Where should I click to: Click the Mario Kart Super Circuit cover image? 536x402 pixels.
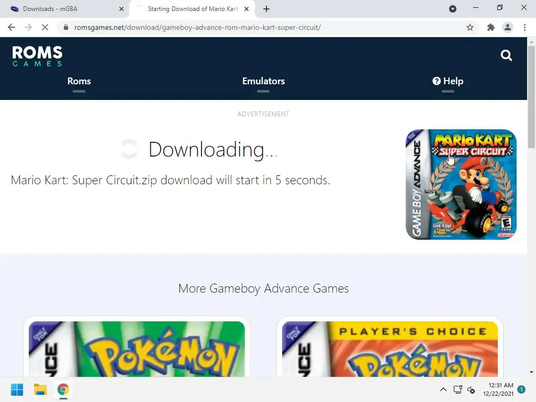coord(461,184)
